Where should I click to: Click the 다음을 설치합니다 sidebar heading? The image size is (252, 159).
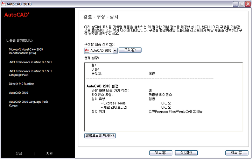(x=20, y=40)
